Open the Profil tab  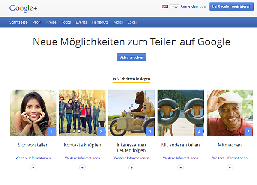click(x=37, y=22)
